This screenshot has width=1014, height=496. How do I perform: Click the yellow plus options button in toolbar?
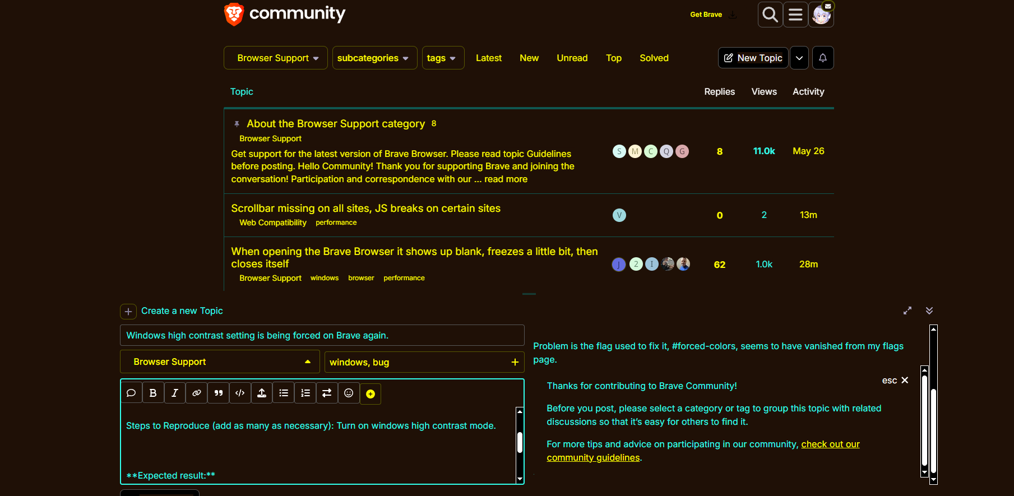371,394
